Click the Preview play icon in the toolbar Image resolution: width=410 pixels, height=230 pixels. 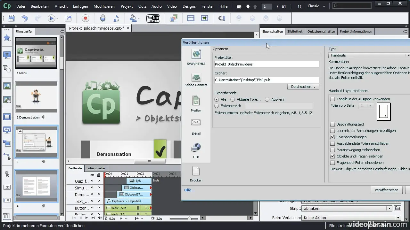coord(51,18)
